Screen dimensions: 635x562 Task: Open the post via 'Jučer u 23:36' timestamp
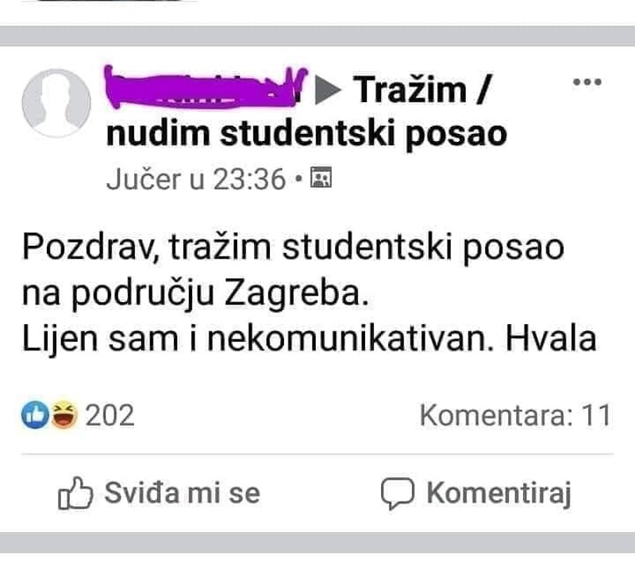coord(195,180)
